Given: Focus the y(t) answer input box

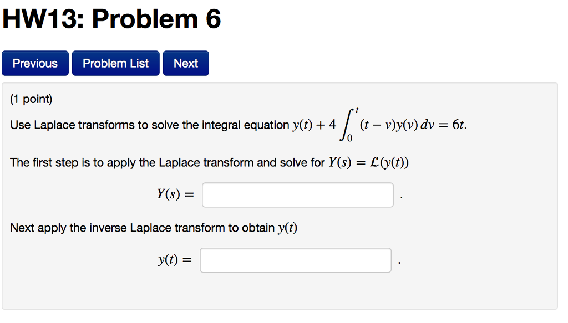Looking at the screenshot, I should [x=296, y=260].
